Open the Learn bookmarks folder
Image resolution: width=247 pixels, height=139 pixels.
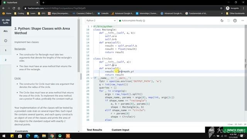tap(31, 14)
